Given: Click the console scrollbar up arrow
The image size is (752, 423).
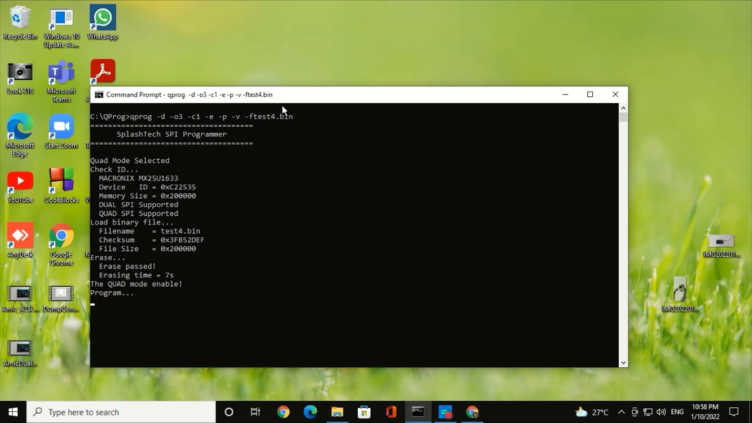Looking at the screenshot, I should coord(623,108).
